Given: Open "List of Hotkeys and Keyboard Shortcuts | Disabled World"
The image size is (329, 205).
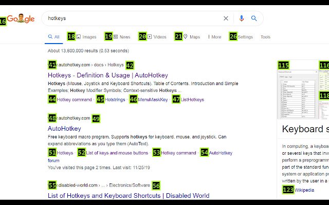Looking at the screenshot, I should click(x=129, y=196).
